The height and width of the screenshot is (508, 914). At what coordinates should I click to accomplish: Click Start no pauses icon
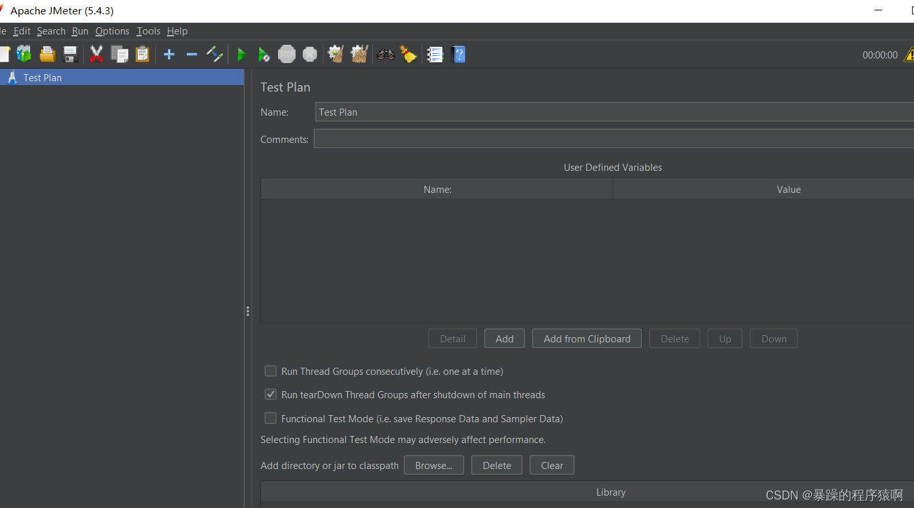pyautogui.click(x=264, y=55)
